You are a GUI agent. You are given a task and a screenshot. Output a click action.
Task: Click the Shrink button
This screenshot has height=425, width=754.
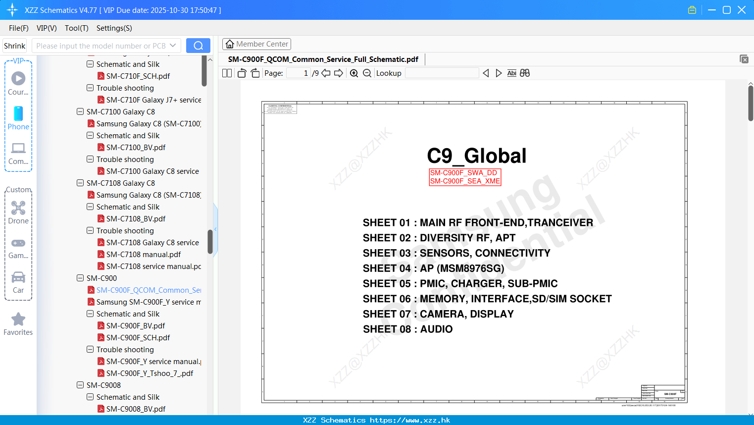15,46
